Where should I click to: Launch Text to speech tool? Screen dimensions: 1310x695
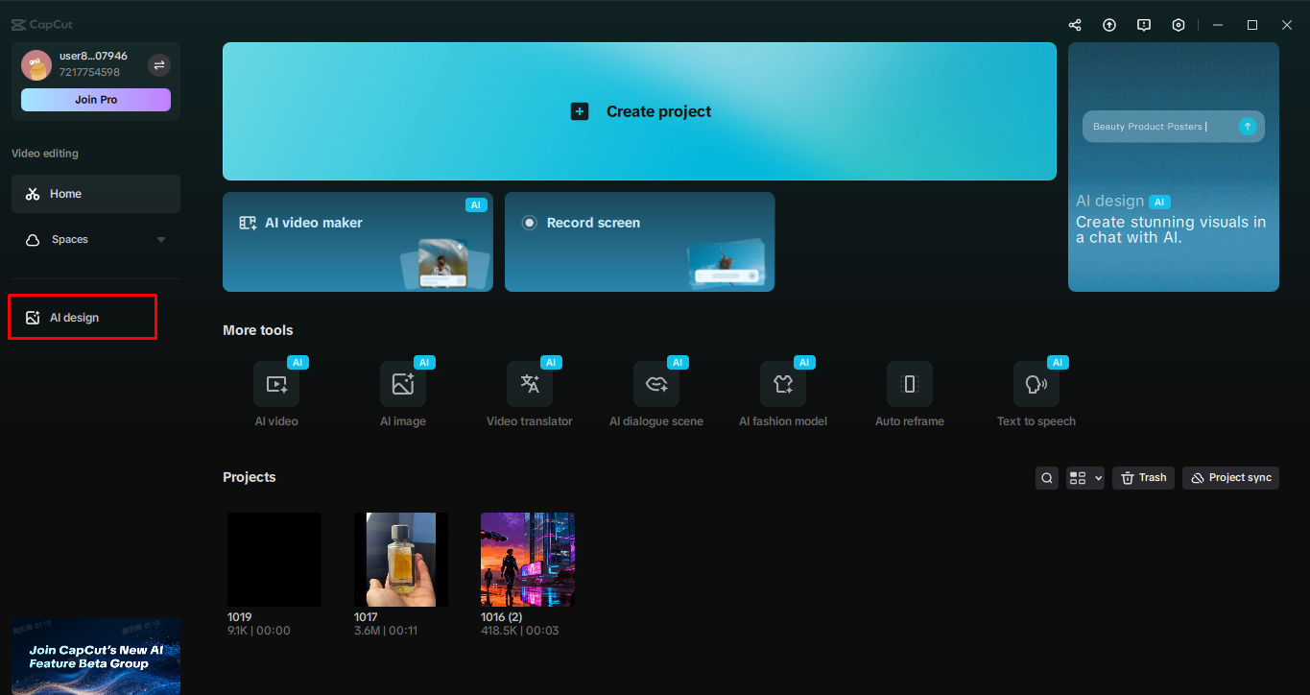[1036, 384]
